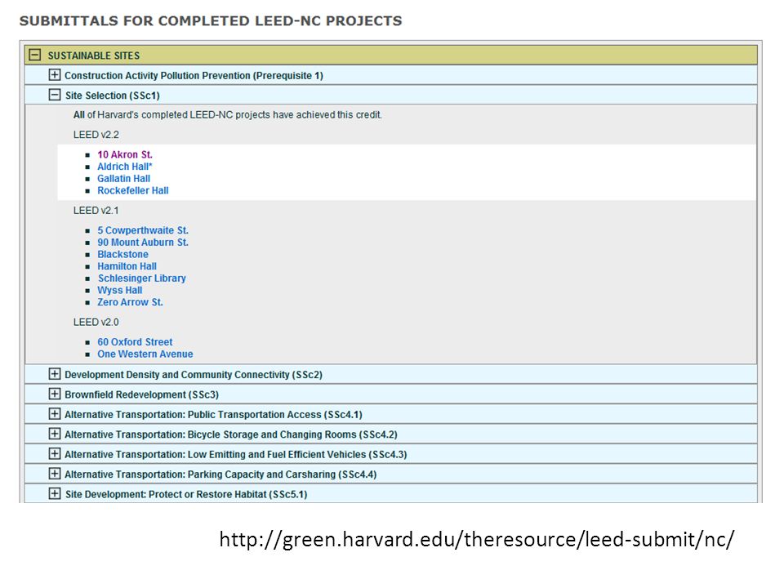The height and width of the screenshot is (588, 784).
Task: Expand Public Transportation Access (SSc4.1) row
Action: click(55, 414)
